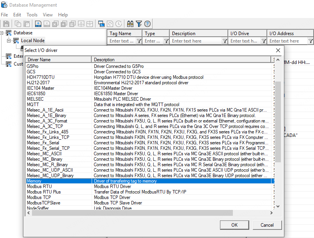Click the add tag toolbar icon
Viewport: 314px width, 238px height.
pyautogui.click(x=38, y=24)
